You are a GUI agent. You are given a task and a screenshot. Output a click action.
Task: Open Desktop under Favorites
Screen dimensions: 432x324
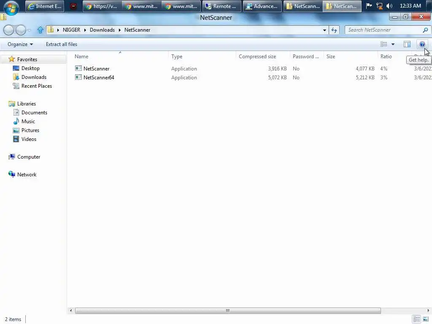[30, 68]
